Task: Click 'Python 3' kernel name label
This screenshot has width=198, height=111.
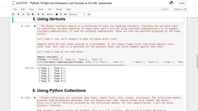Action: point(179,9)
